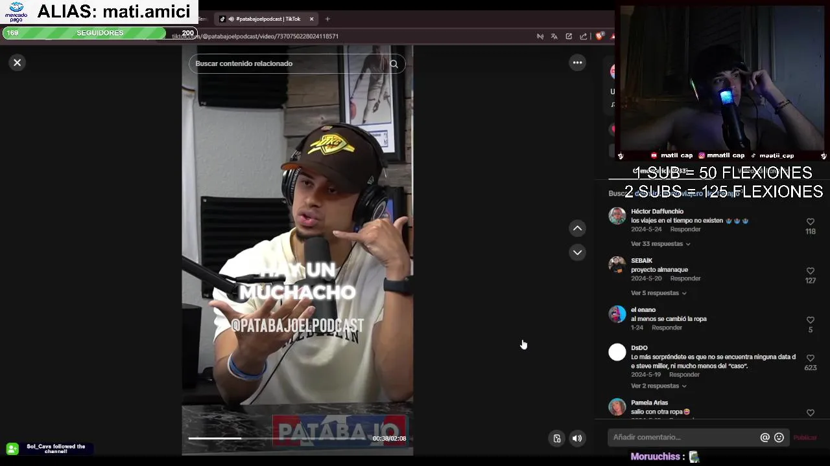Viewport: 830px width, 466px height.
Task: Go to previous video with up arrow
Action: (577, 228)
